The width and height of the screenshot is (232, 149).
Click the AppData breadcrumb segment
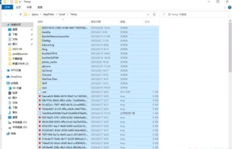coord(49,14)
